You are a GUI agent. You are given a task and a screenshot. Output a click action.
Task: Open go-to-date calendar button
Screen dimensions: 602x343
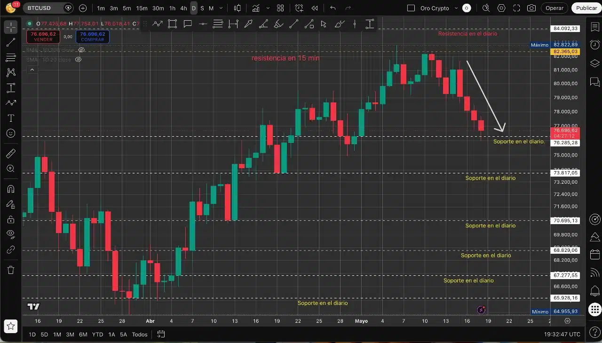point(161,335)
